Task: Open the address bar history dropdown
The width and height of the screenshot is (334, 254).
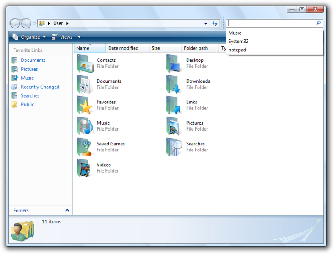Action: point(206,24)
